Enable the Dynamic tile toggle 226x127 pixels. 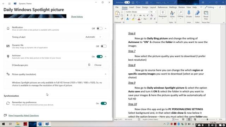(103, 46)
